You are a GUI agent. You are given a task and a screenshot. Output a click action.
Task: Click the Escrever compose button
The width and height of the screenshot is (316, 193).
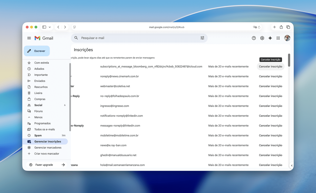coord(37,51)
